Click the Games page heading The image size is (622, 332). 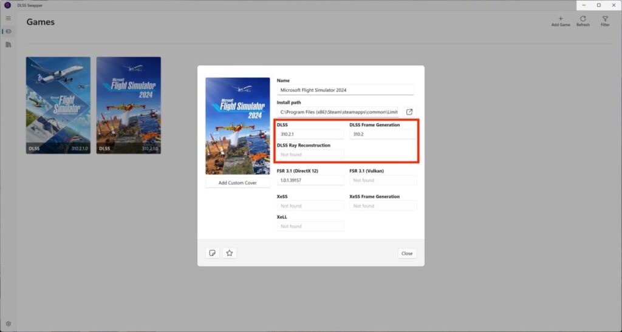(x=41, y=22)
